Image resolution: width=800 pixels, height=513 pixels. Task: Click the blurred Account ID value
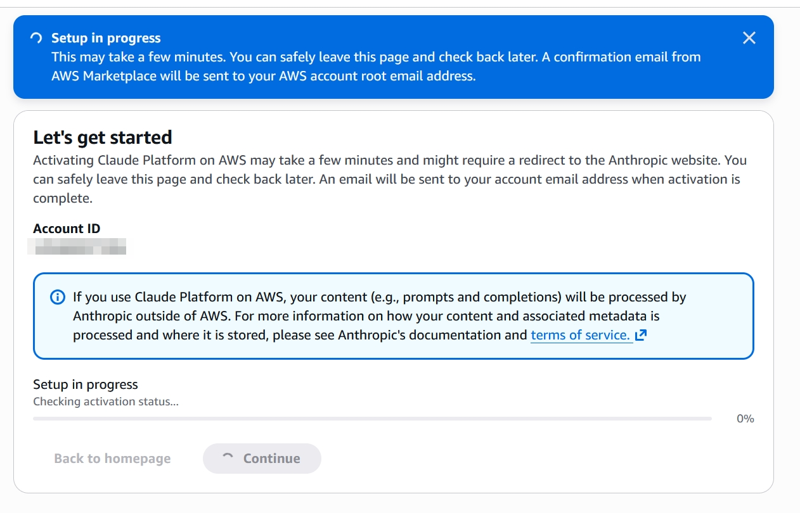(x=77, y=246)
